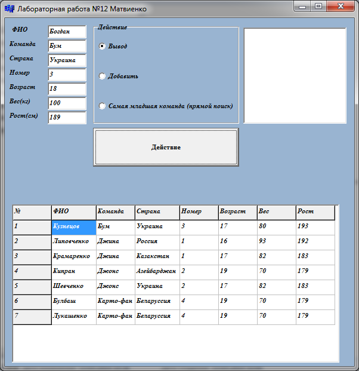This screenshot has height=371, width=359.
Task: Focus the Вес(кг) text box
Action: coord(67,103)
